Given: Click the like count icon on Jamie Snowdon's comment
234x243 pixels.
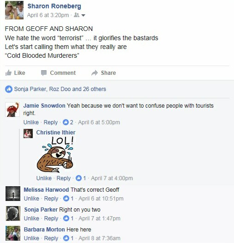Looking at the screenshot, I should (66, 122).
